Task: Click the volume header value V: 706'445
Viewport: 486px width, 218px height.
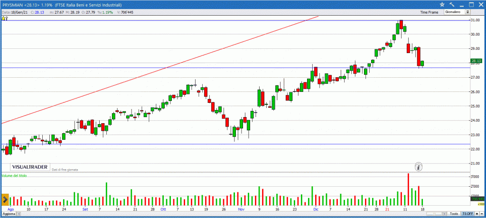Action: 125,12
